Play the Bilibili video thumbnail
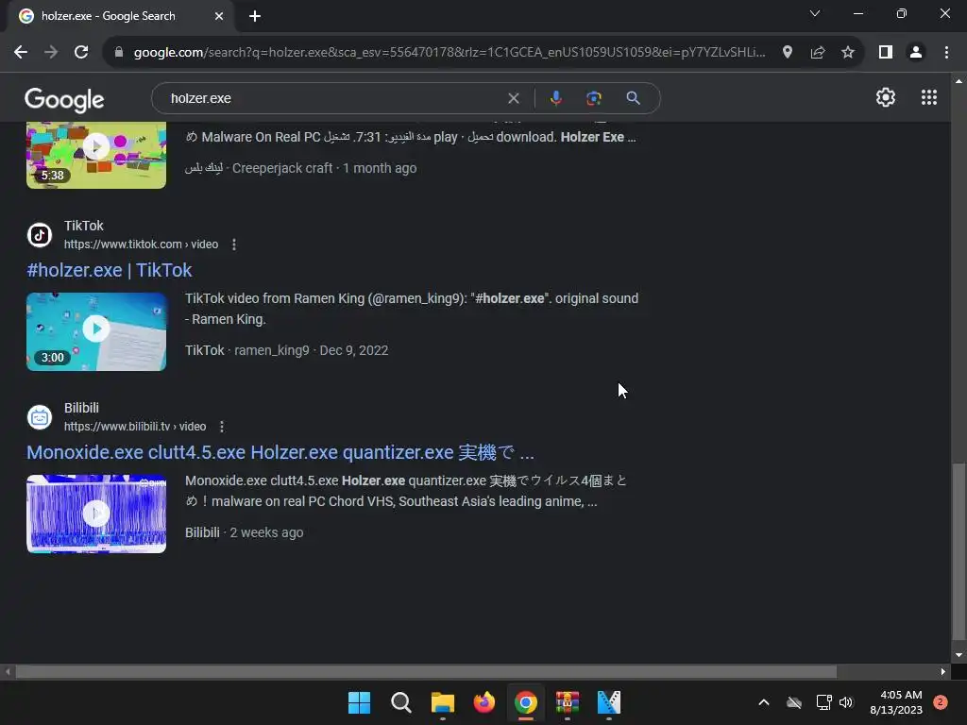 pos(96,514)
